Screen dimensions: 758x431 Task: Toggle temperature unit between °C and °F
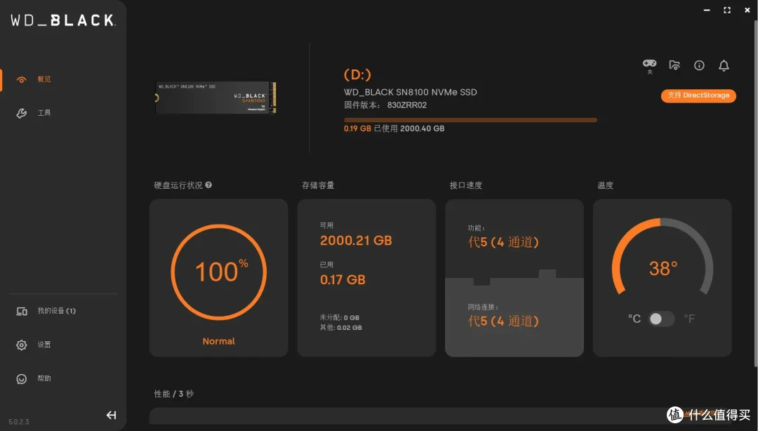[x=661, y=319]
